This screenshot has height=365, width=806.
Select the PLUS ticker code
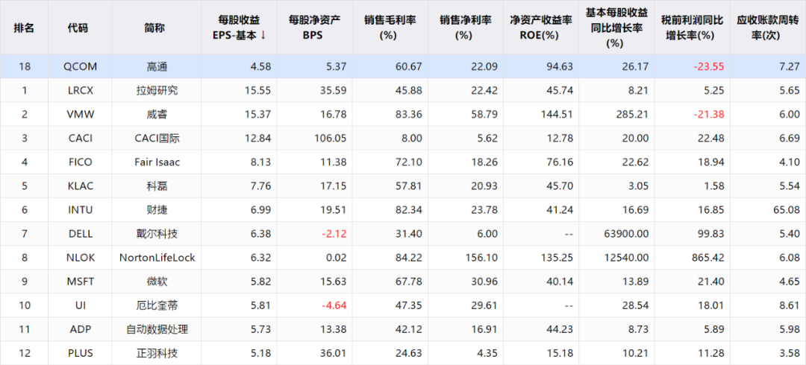click(80, 354)
